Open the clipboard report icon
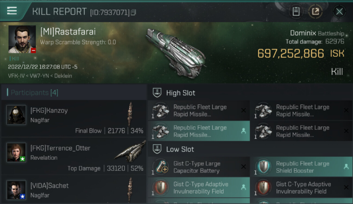Viewport: 353px width, 204px height. (x=296, y=11)
